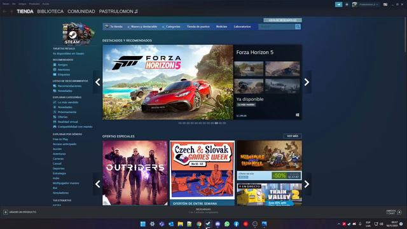Open the Ayuda menu in menu bar
This screenshot has width=407, height=229.
[x=46, y=4]
